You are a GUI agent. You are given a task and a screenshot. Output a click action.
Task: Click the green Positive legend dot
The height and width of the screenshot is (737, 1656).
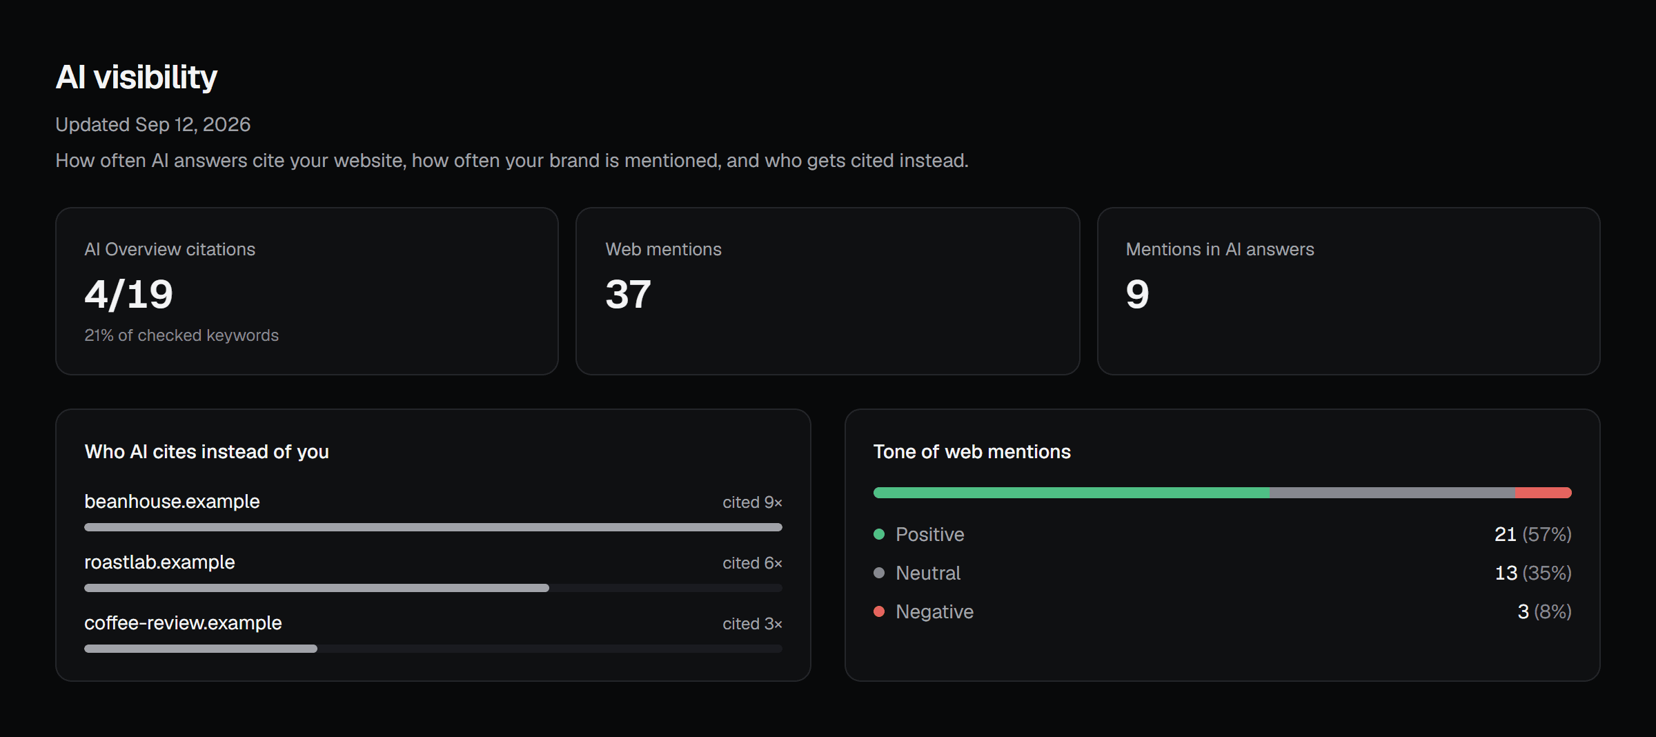click(x=879, y=534)
